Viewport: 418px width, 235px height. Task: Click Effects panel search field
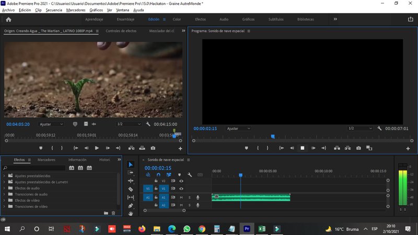pos(34,167)
